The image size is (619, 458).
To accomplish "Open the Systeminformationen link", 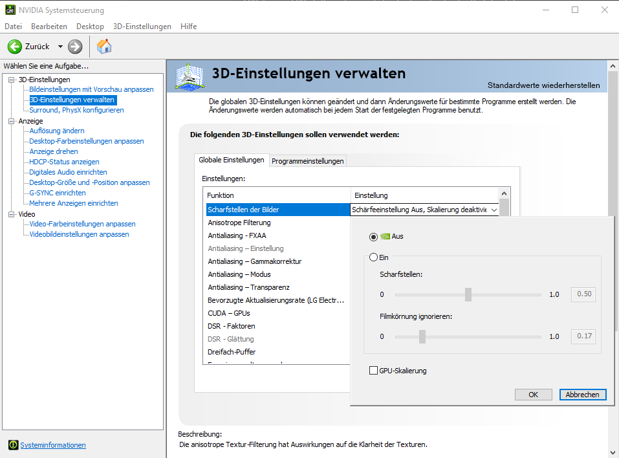I will (x=53, y=445).
